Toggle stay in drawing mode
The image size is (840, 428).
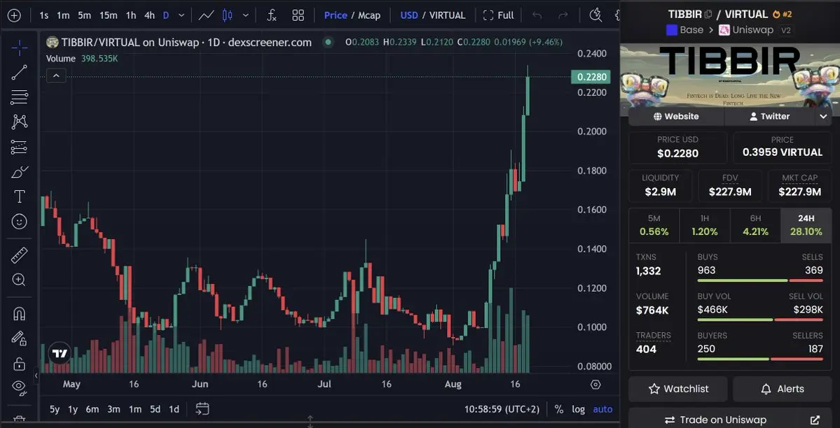[x=20, y=338]
